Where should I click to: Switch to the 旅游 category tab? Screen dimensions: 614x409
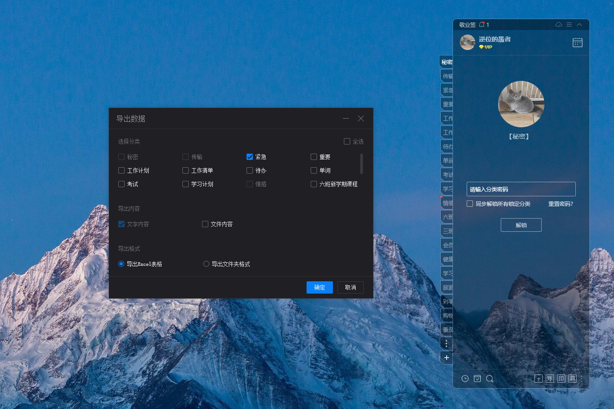(447, 287)
